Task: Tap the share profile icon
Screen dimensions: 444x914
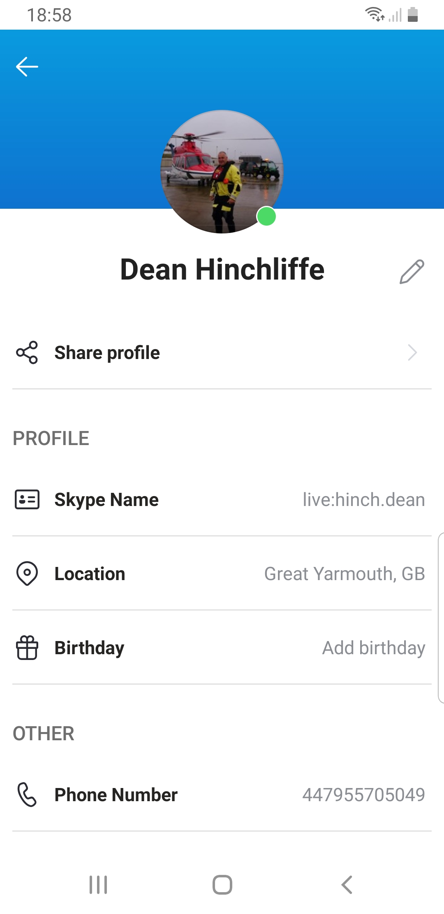Action: point(27,352)
